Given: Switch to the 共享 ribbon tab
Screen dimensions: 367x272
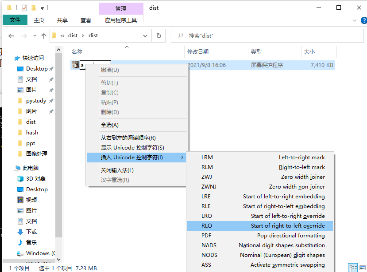Looking at the screenshot, I should (x=62, y=20).
